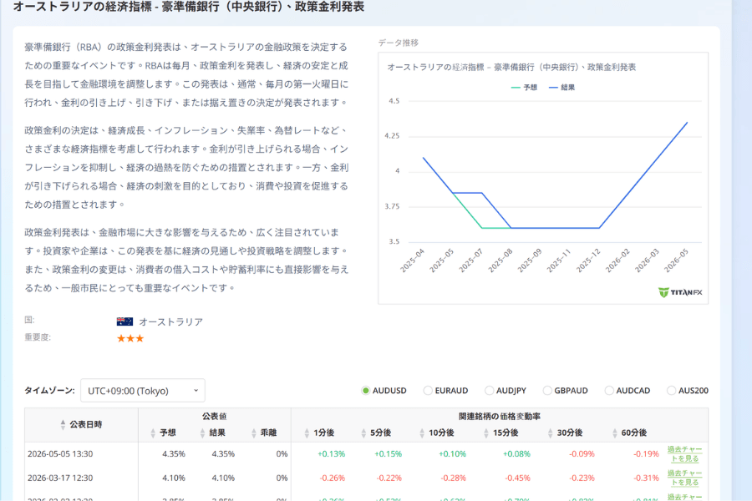The height and width of the screenshot is (501, 752).
Task: Click the three-star importance rating
Action: tap(130, 338)
